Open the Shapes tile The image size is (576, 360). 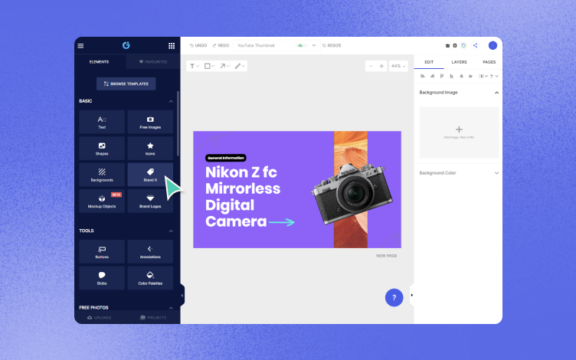click(x=102, y=149)
